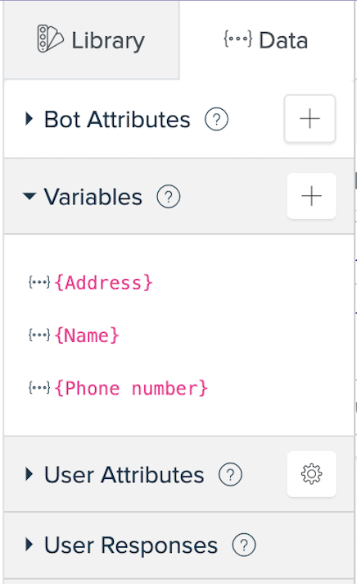Viewport: 357px width, 584px height.
Task: Click the braces icon beside {Name}
Action: [39, 335]
